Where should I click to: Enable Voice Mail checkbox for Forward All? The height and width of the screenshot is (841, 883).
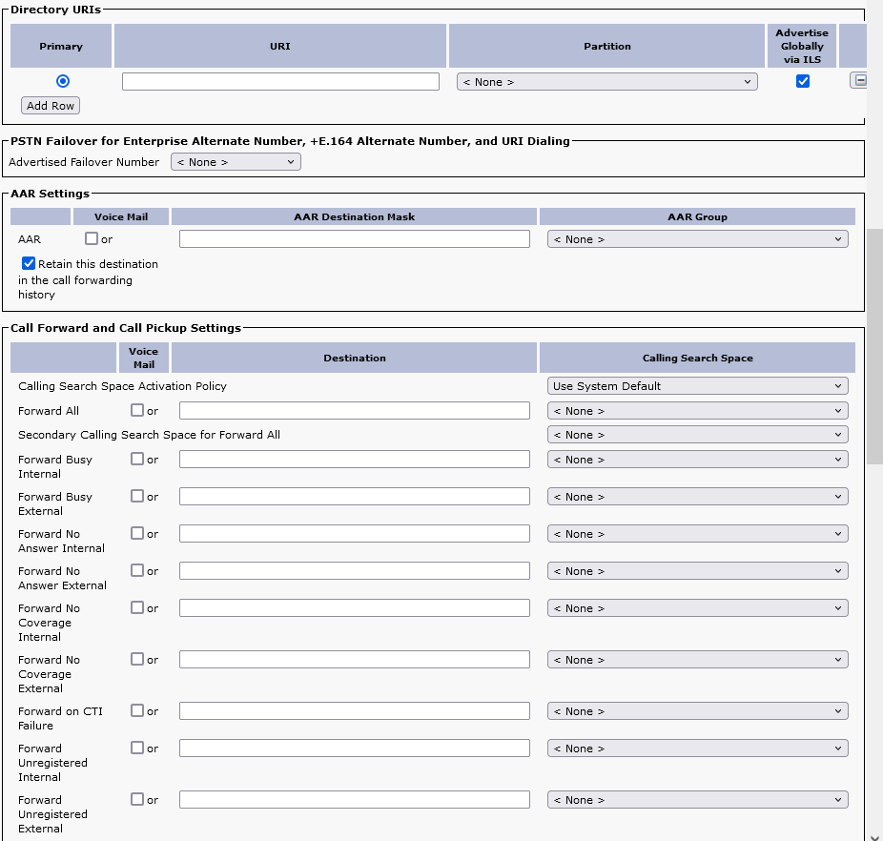click(137, 411)
